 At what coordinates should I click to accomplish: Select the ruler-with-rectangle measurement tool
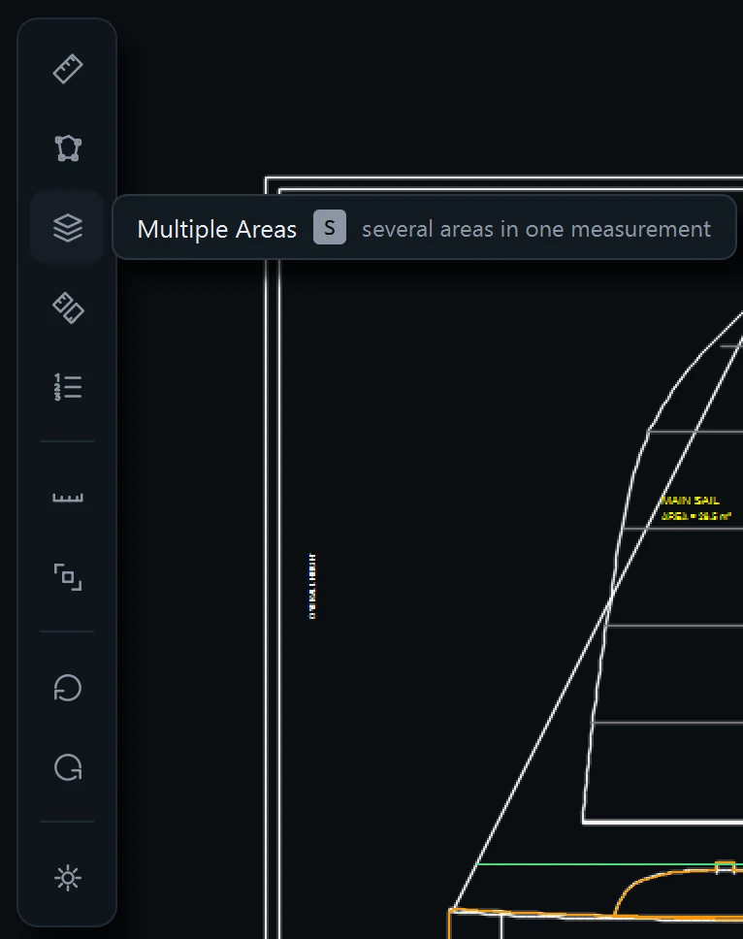[x=68, y=308]
